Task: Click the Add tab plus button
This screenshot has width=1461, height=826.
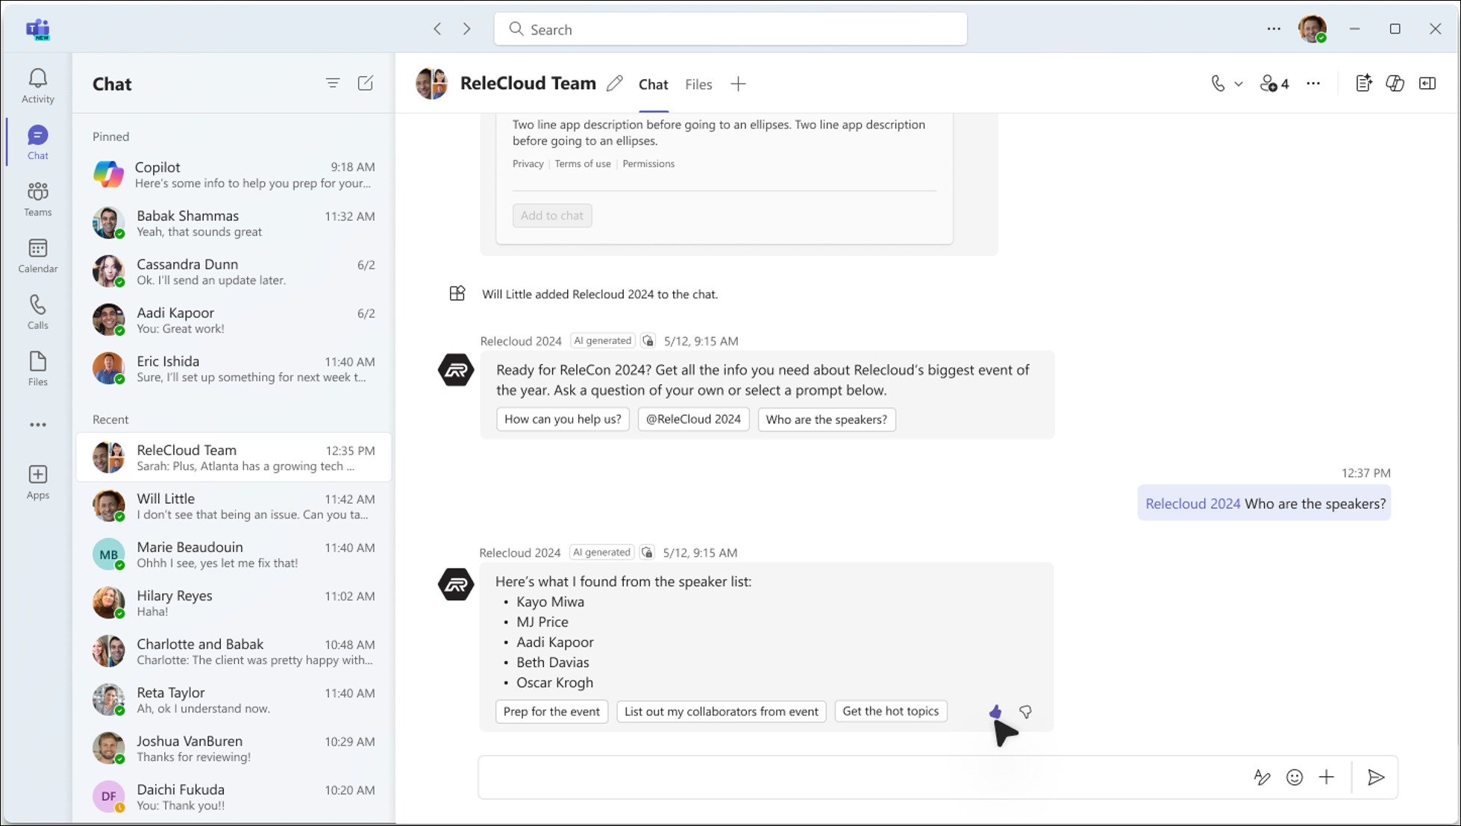Action: click(737, 84)
